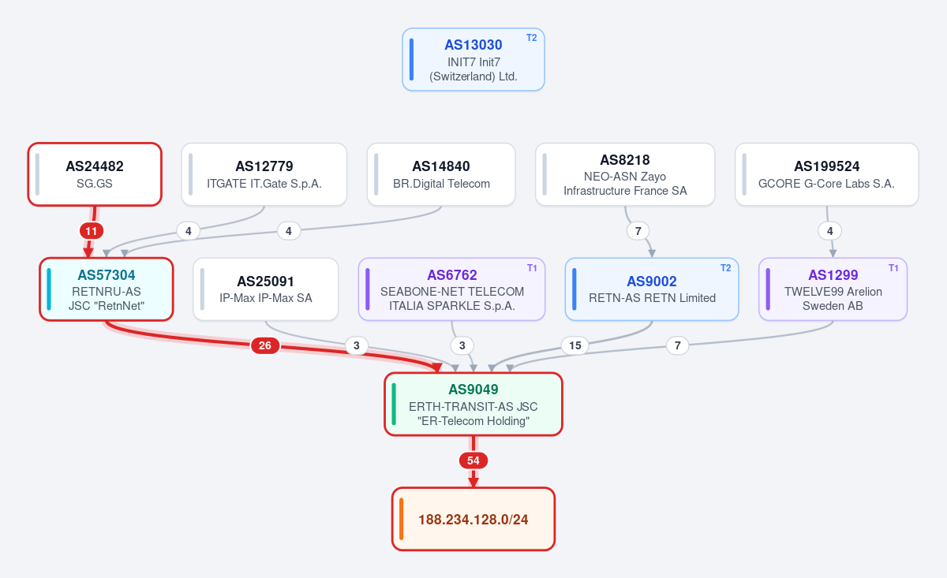Screen dimensions: 947x578
Task: Click the T2 tier tag on AS13030
Action: click(x=532, y=38)
